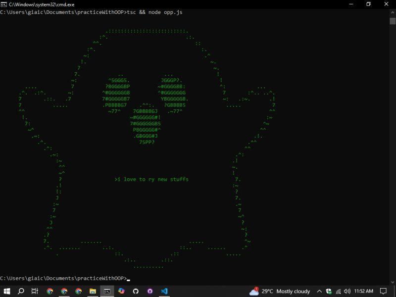Expand the hidden system tray icons chevron
The width and height of the screenshot is (396, 297).
point(319,291)
